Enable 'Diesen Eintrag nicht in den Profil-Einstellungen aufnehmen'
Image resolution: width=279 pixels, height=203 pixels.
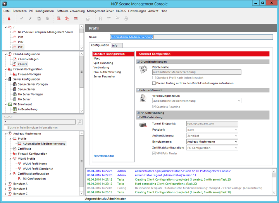(x=154, y=83)
